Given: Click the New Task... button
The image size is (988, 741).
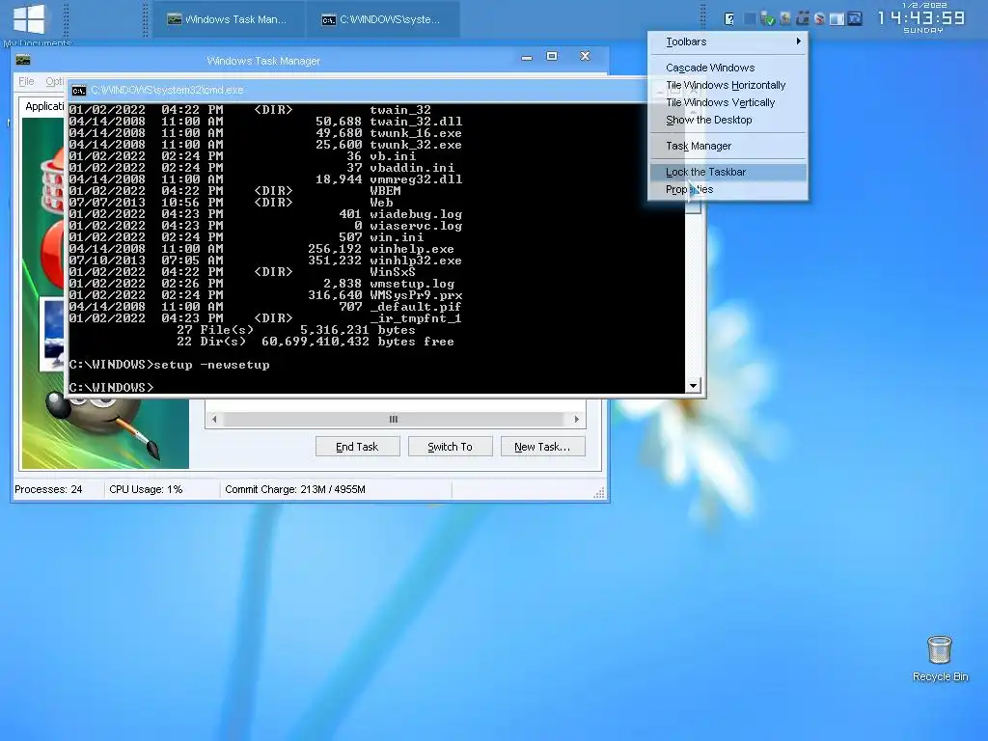Looking at the screenshot, I should [x=542, y=447].
